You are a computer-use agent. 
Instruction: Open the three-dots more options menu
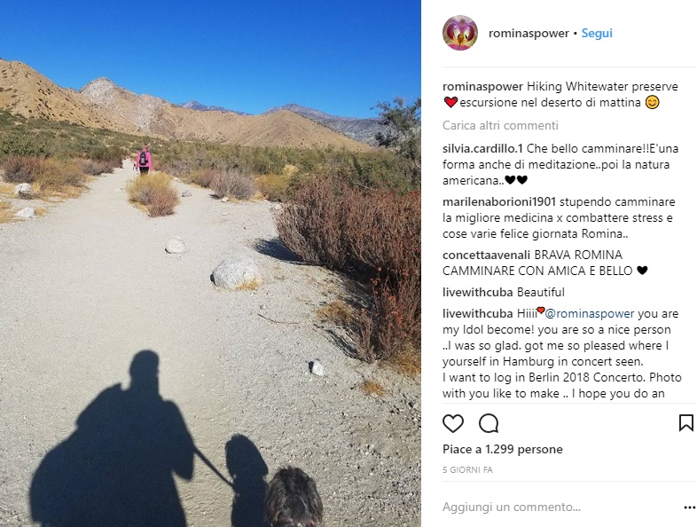pyautogui.click(x=689, y=507)
